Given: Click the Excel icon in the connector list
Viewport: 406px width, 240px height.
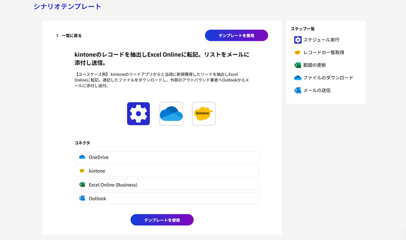Looking at the screenshot, I should (82, 185).
